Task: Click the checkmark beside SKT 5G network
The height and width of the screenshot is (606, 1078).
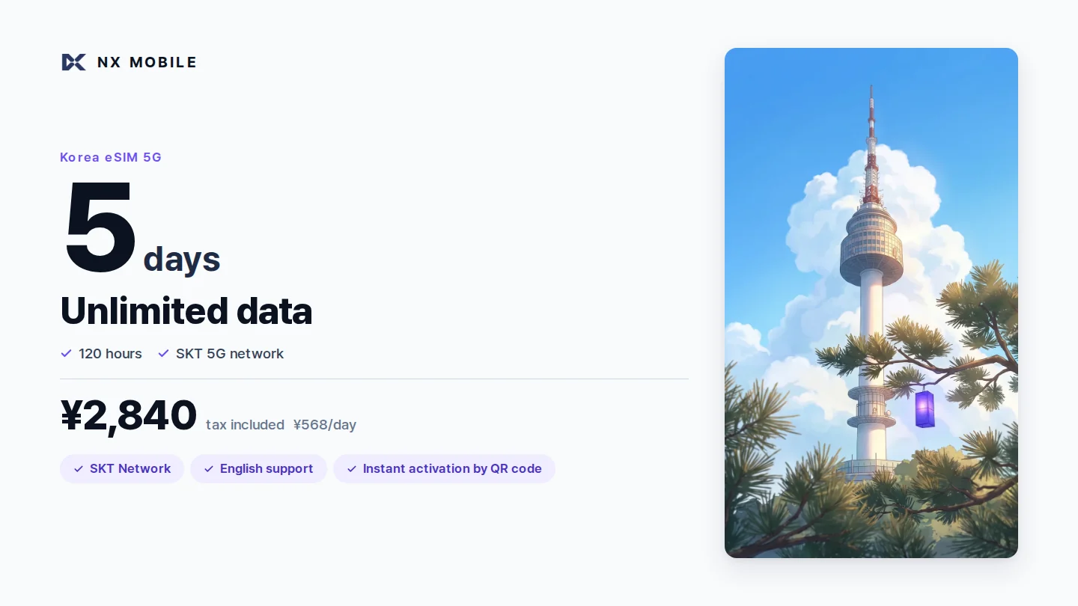Action: pos(163,353)
